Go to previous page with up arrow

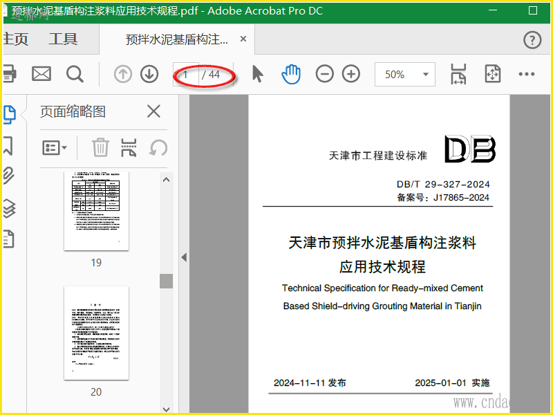pos(123,74)
